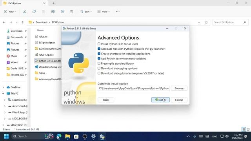The height and width of the screenshot is (141, 251).
Task: Click EV3 Python in breadcrumb path
Action: pos(58,22)
